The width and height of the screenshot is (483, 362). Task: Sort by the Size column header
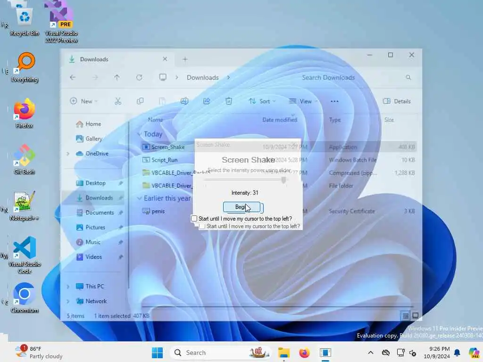[389, 120]
